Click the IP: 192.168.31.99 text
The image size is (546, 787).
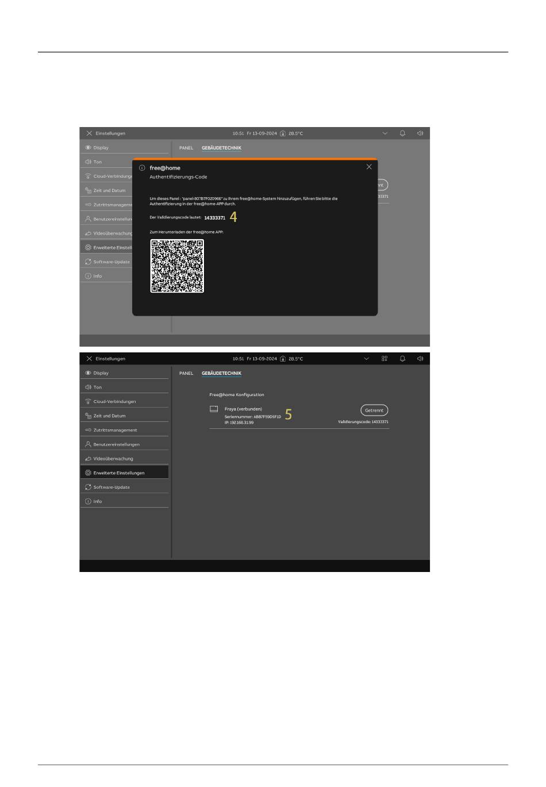(239, 423)
